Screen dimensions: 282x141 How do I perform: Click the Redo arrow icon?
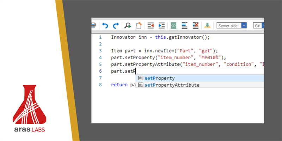click(x=116, y=25)
